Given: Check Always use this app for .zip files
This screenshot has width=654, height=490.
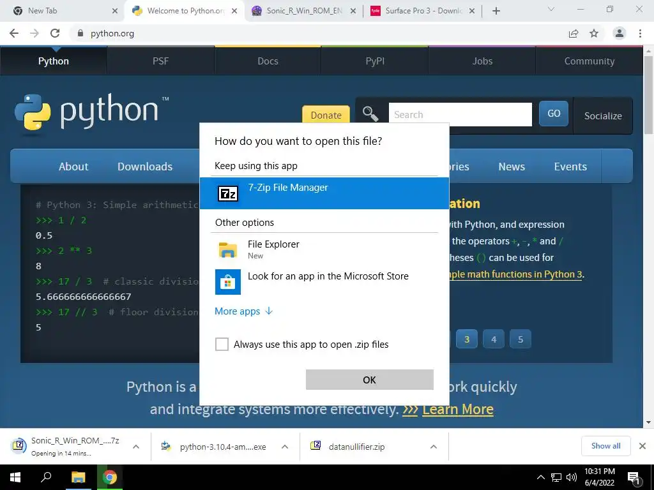Looking at the screenshot, I should click(x=222, y=344).
